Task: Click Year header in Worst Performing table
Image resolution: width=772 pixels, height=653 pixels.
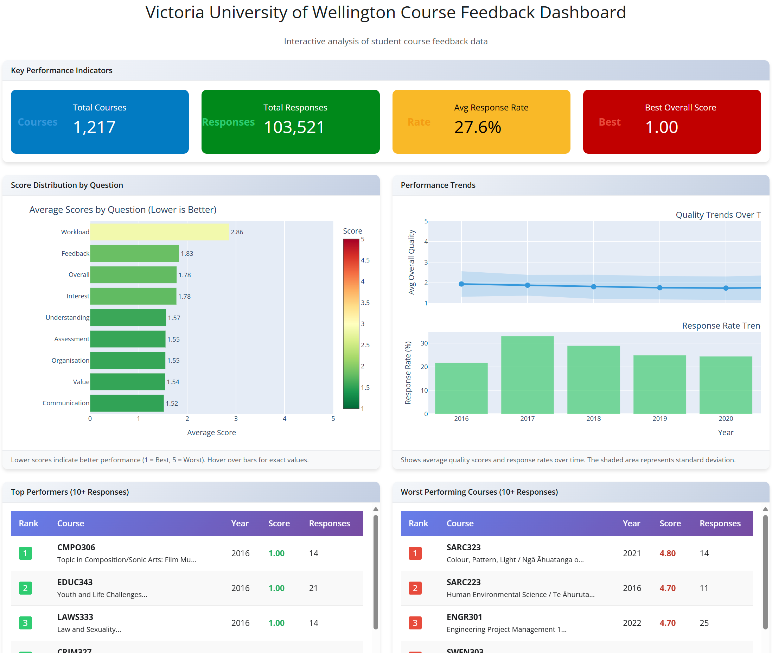Action: [631, 524]
